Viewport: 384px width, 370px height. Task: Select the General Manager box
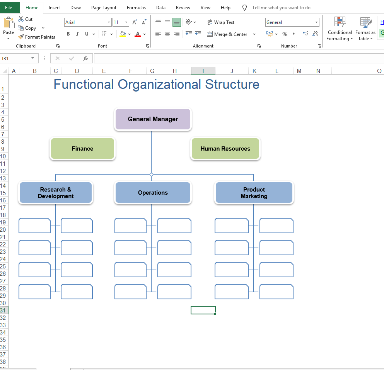pyautogui.click(x=153, y=119)
